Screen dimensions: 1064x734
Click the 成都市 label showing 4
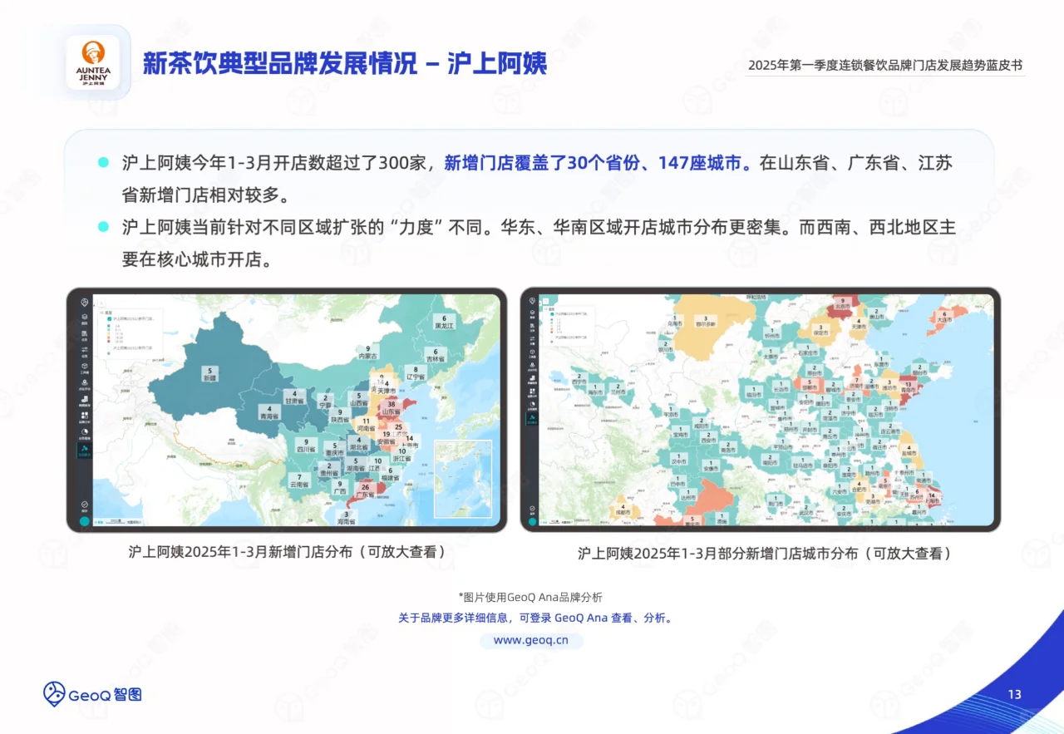coord(623,510)
